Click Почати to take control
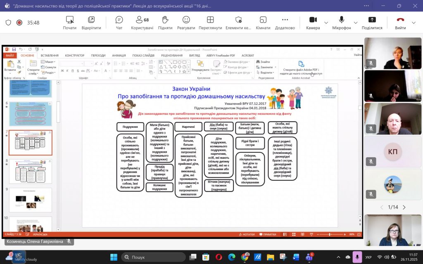The height and width of the screenshot is (264, 423). click(69, 23)
